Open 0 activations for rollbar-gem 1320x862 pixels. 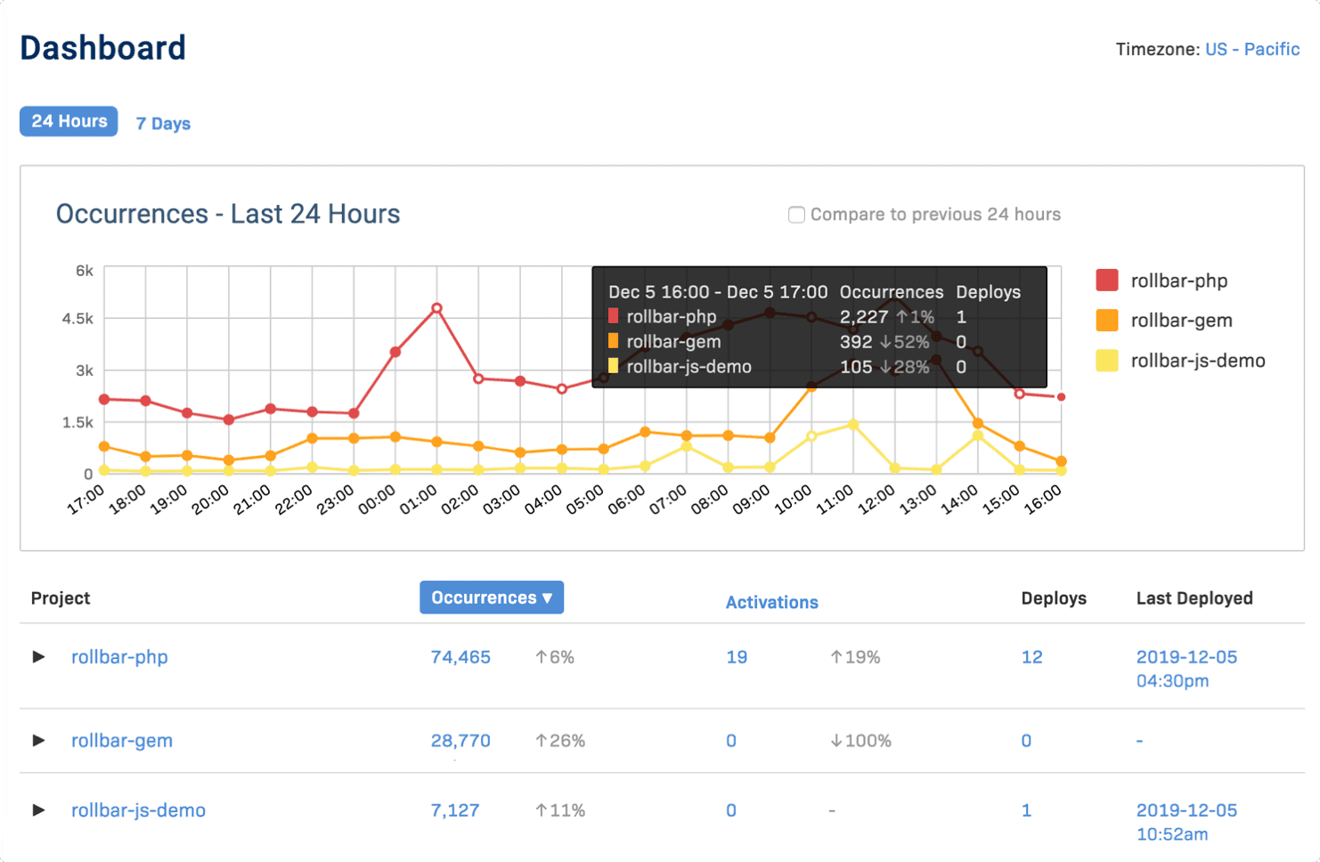(731, 740)
